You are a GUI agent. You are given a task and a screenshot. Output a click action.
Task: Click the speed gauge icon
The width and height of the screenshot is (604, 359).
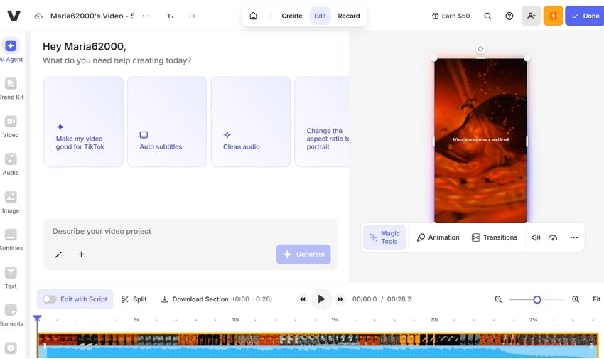[553, 237]
